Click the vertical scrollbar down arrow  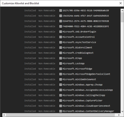[122, 111]
